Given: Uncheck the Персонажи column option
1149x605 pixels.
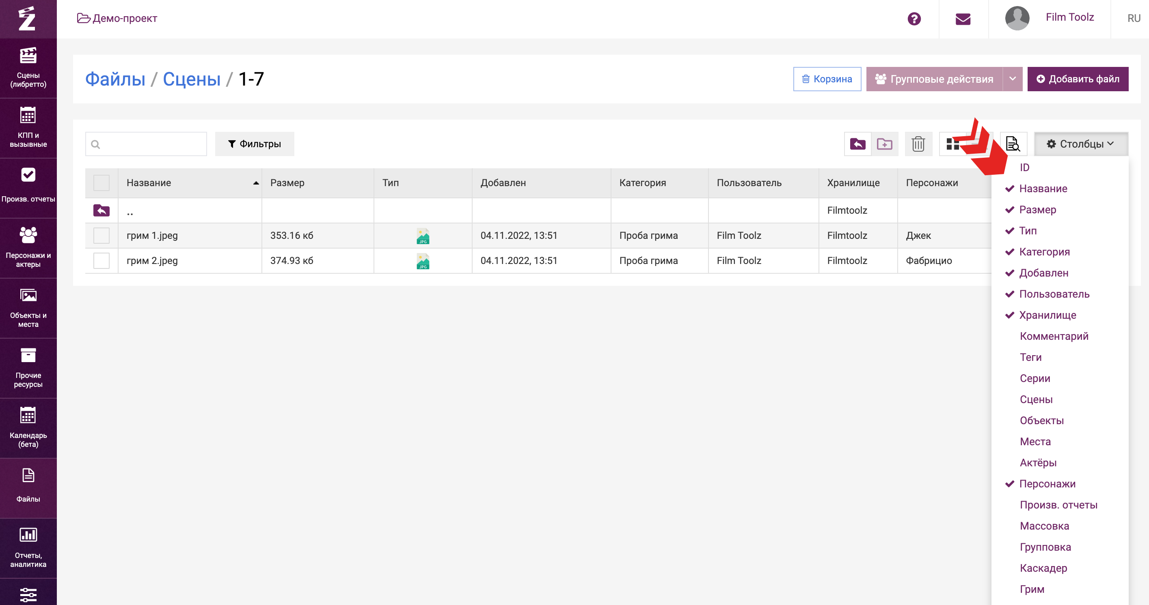Looking at the screenshot, I should [x=1047, y=483].
